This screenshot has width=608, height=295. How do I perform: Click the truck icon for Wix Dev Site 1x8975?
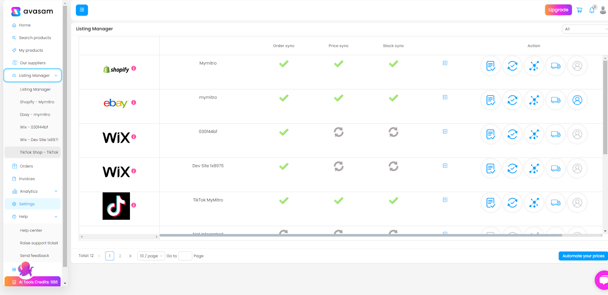556,168
